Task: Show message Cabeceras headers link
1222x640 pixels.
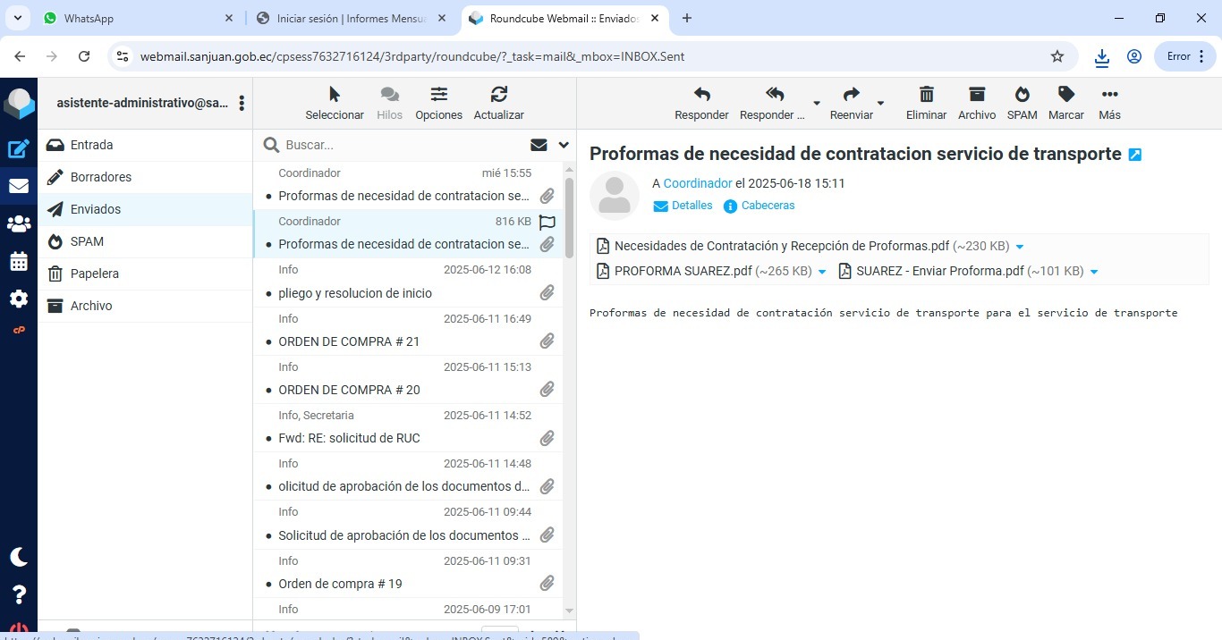Action: click(768, 206)
